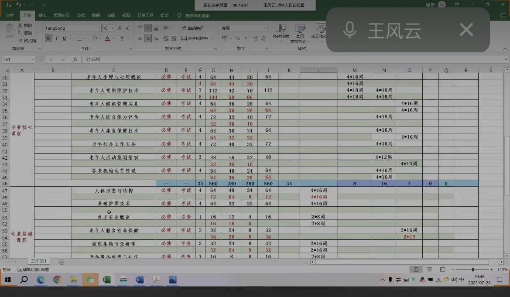
Task: Open the FangSong font name dropdown
Action: coord(99,28)
